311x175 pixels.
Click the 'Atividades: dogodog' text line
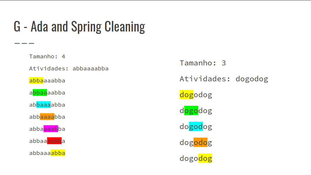pos(224,79)
